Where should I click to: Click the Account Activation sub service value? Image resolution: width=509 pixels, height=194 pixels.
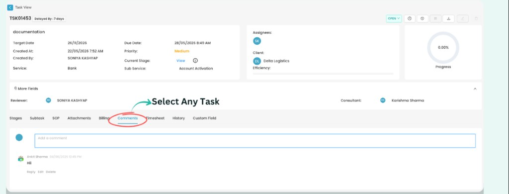coord(196,69)
